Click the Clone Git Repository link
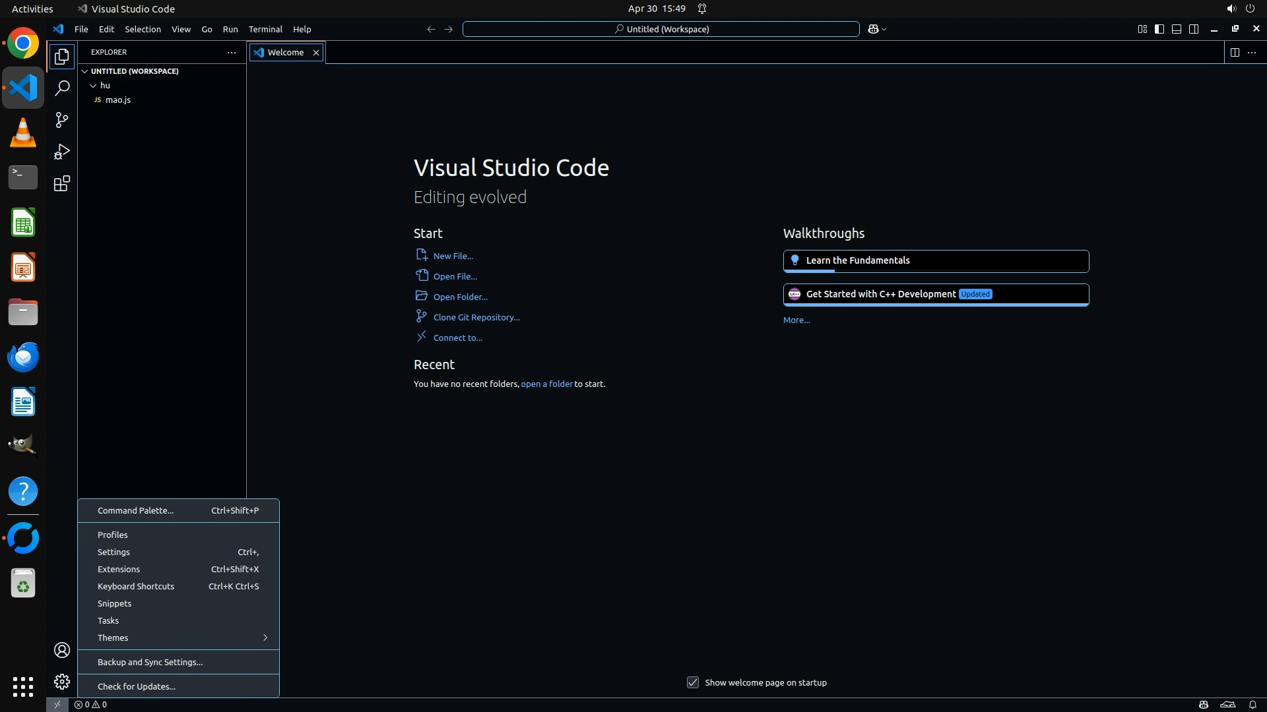 [476, 317]
